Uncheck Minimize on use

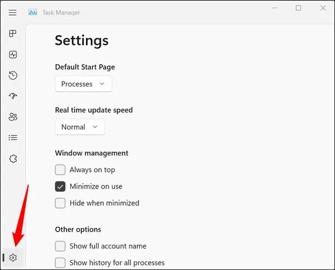61,186
